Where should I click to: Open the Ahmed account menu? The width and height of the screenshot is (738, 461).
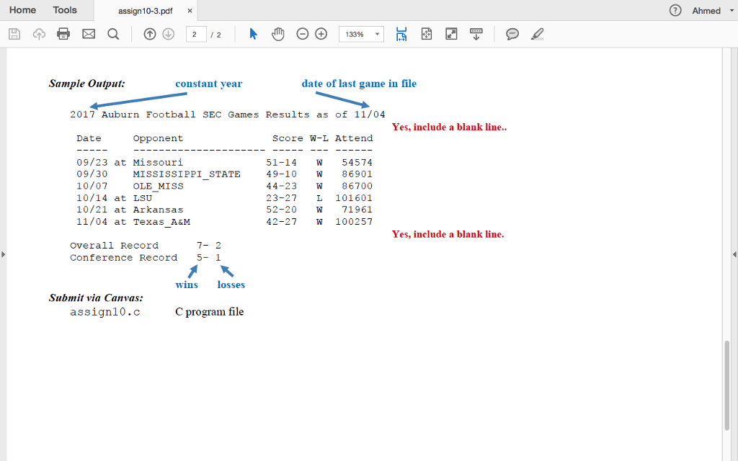(x=709, y=11)
